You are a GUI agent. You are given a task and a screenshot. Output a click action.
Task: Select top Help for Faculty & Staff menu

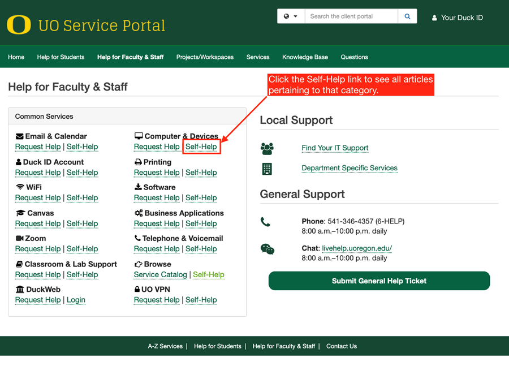(x=130, y=57)
